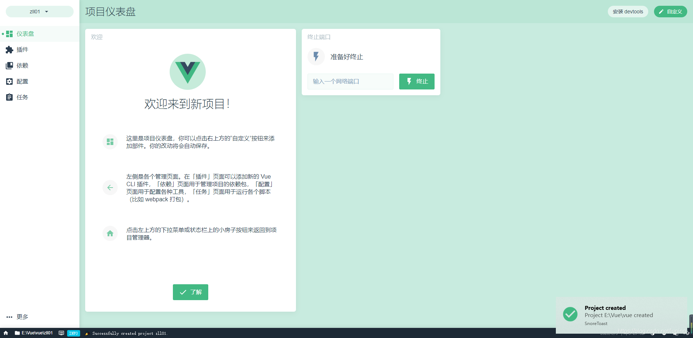693x338 pixels.
Task: Click the 终止端口 widget title
Action: (319, 37)
